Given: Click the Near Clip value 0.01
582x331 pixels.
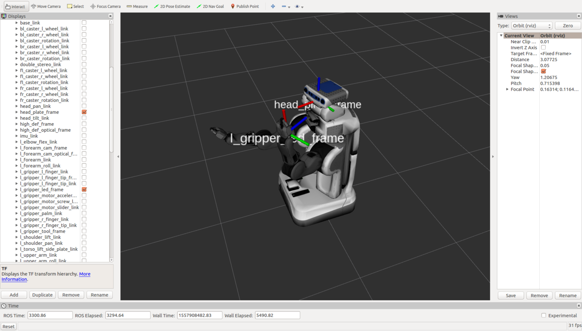Looking at the screenshot, I should 545,42.
